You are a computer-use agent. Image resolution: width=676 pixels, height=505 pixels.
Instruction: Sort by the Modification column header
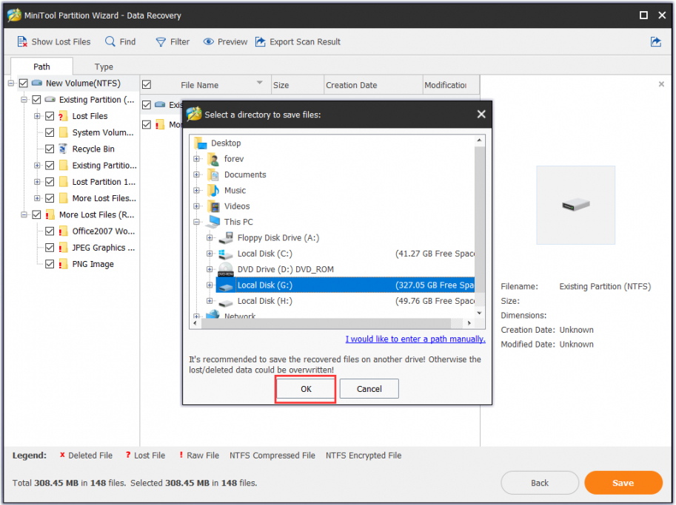point(451,85)
